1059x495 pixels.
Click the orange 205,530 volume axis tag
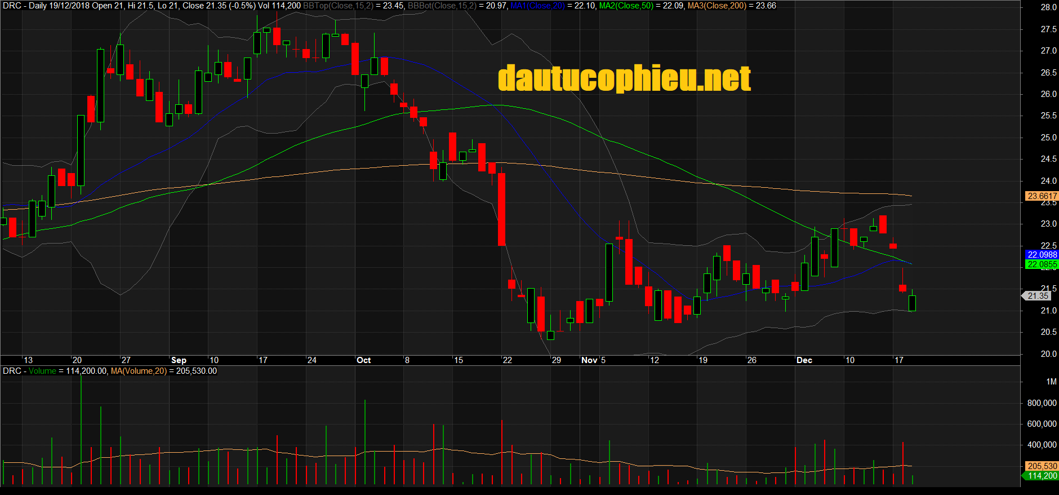pyautogui.click(x=1042, y=466)
